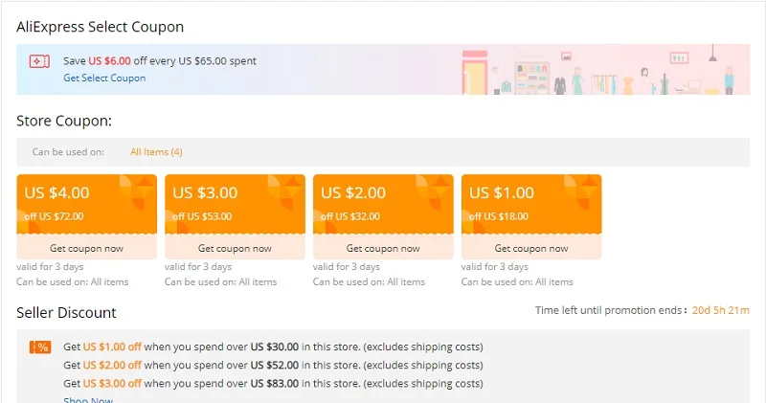The image size is (766, 403).
Task: Click the Get Select Coupon link
Action: [104, 78]
